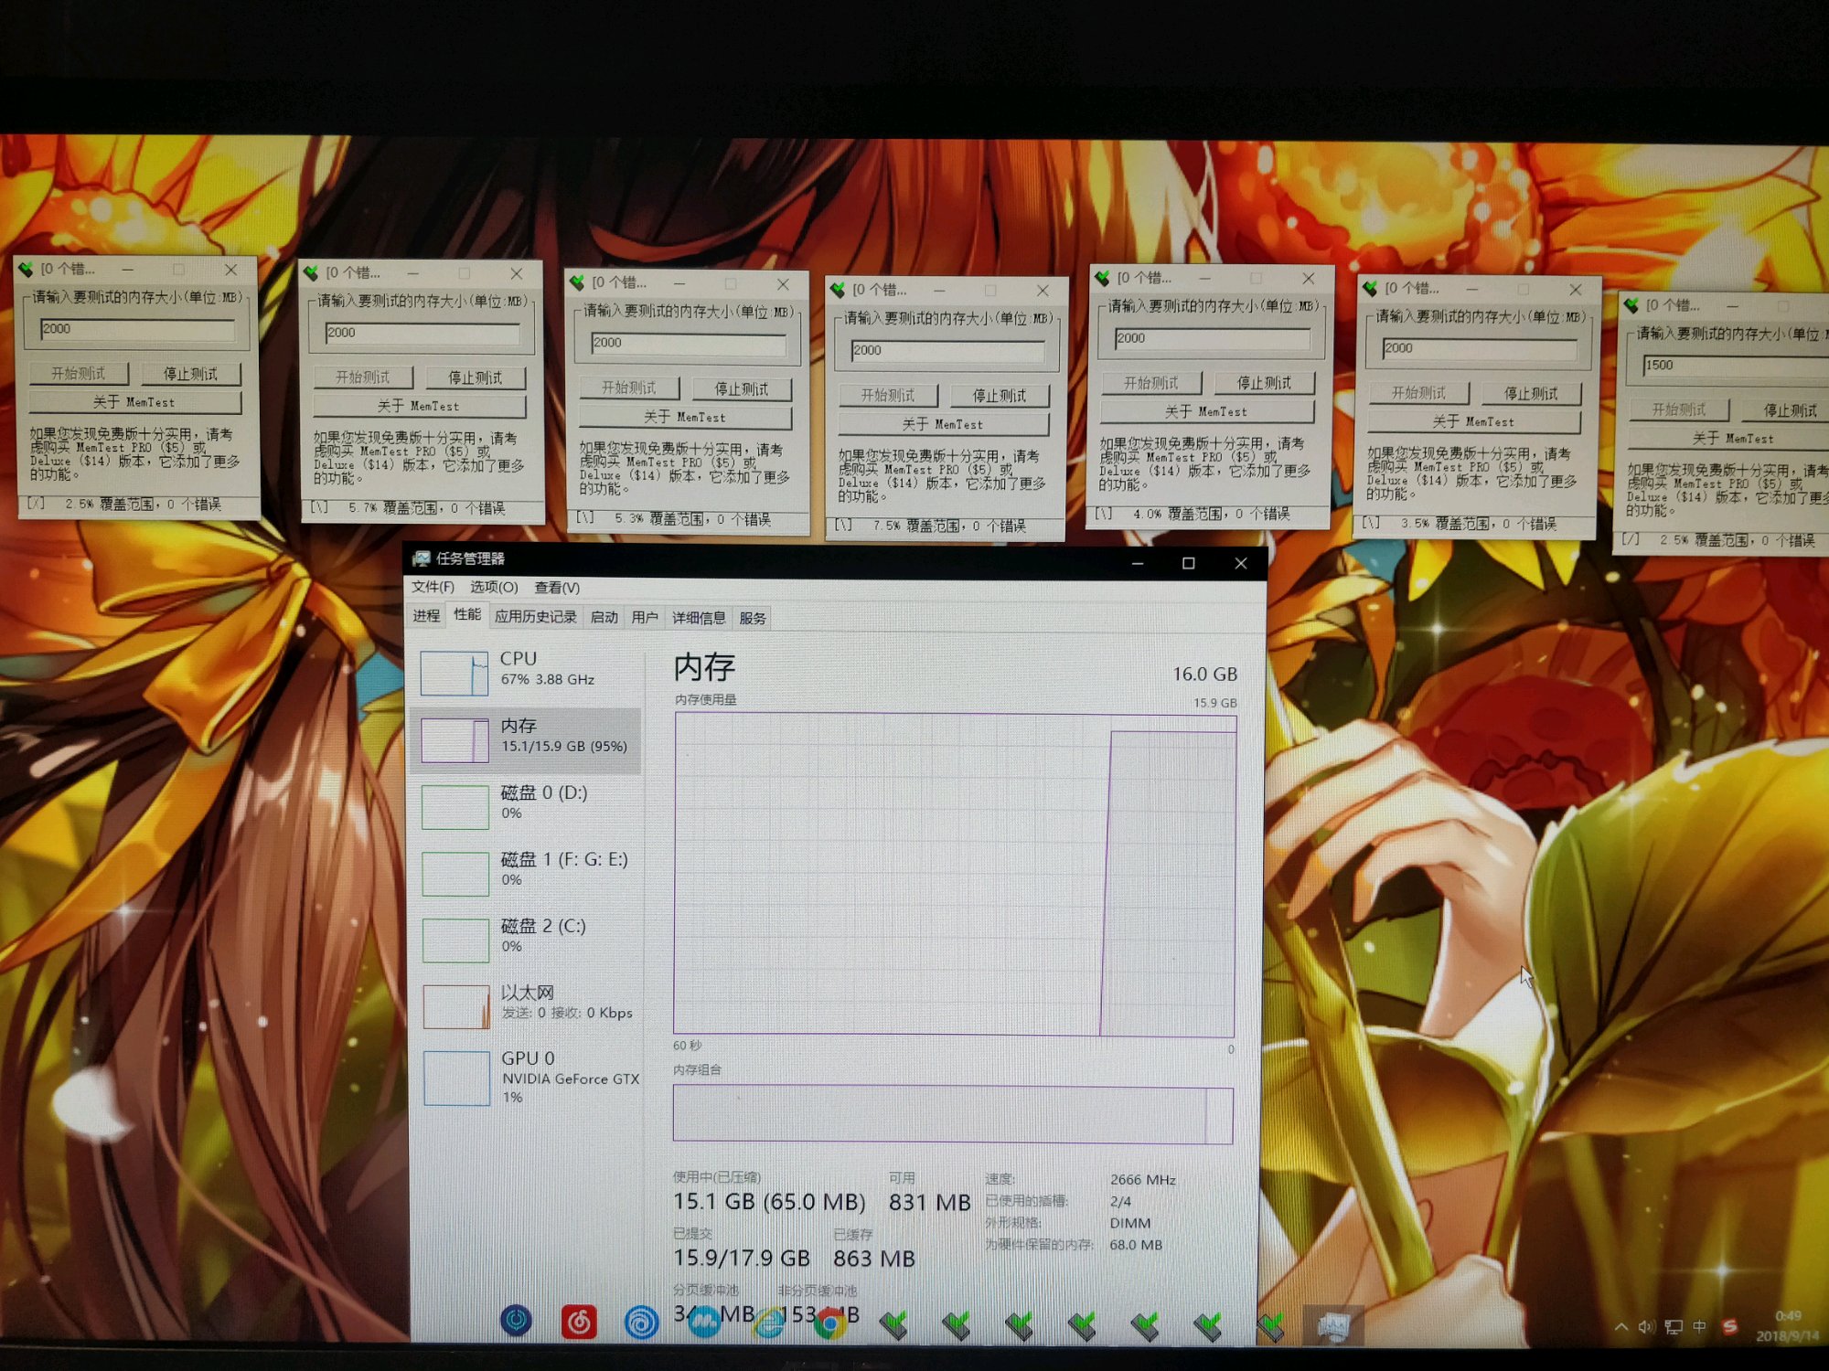Click Uplay spiral icon in taskbar
Image resolution: width=1829 pixels, height=1371 pixels.
(641, 1323)
